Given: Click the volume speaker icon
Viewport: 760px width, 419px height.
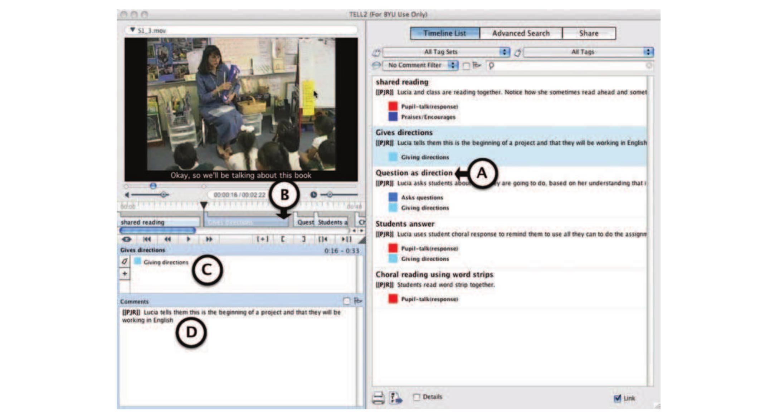Looking at the screenshot, I should pyautogui.click(x=127, y=195).
